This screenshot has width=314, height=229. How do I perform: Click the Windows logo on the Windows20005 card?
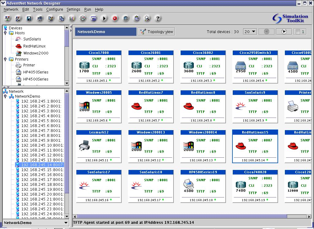[x=84, y=107]
